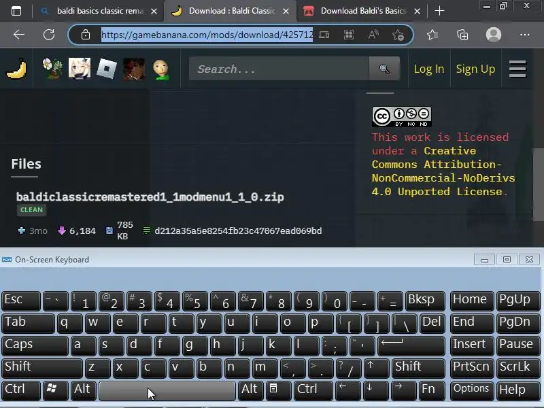
Task: Toggle the ScrLk key on keyboard
Action: click(517, 368)
